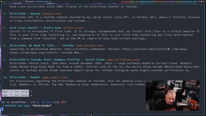206x116 pixels.
Task: Click the Mem usage widget in top bar
Action: [147, 2]
